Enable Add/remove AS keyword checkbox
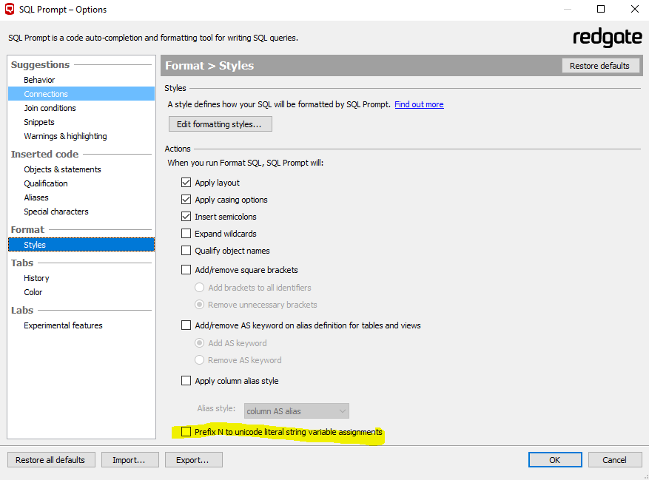Image resolution: width=649 pixels, height=480 pixels. point(186,325)
